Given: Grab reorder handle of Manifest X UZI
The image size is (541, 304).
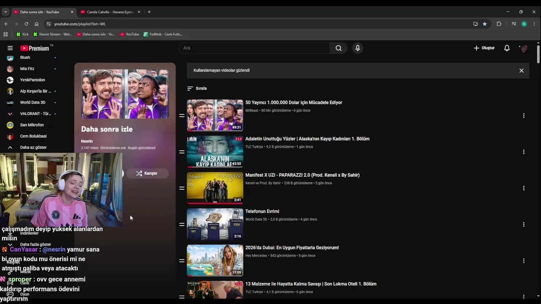Looking at the screenshot, I should [182, 188].
